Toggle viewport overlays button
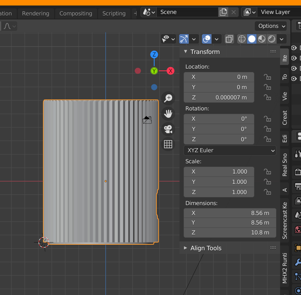The height and width of the screenshot is (295, 301). coord(207,39)
